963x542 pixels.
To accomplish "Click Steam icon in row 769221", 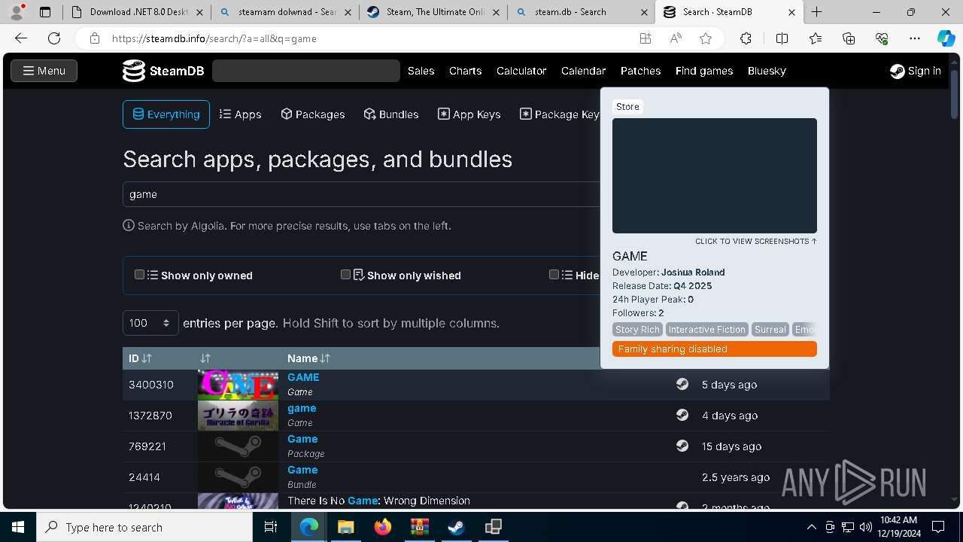I will (682, 446).
